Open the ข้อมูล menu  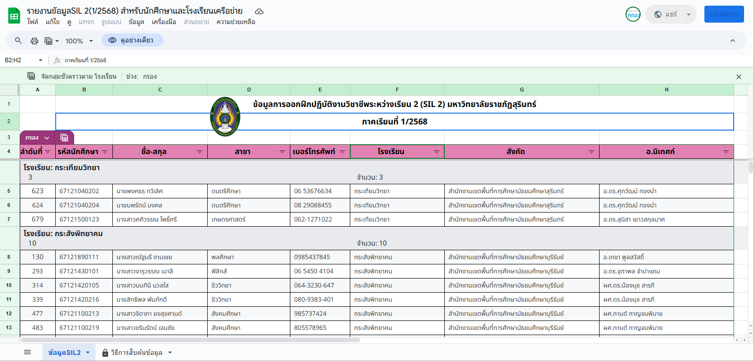point(136,22)
